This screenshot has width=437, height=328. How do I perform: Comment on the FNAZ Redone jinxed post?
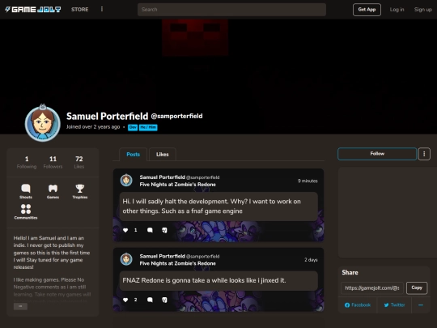pyautogui.click(x=150, y=300)
